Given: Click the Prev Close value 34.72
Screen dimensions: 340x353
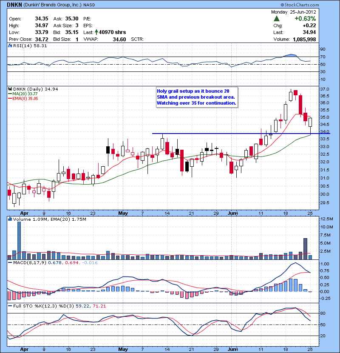Looking at the screenshot, I should 42,40.
